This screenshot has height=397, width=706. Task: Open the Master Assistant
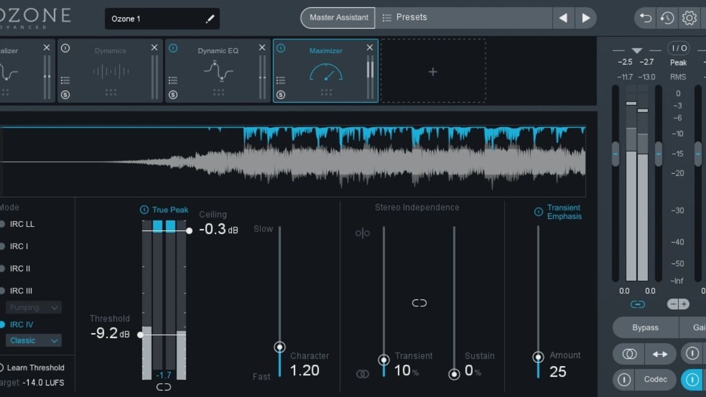coord(339,18)
